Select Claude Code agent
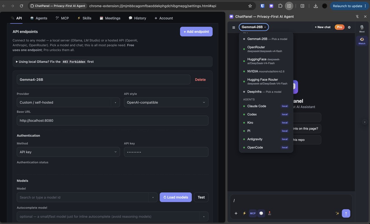The image size is (370, 224). click(266, 106)
